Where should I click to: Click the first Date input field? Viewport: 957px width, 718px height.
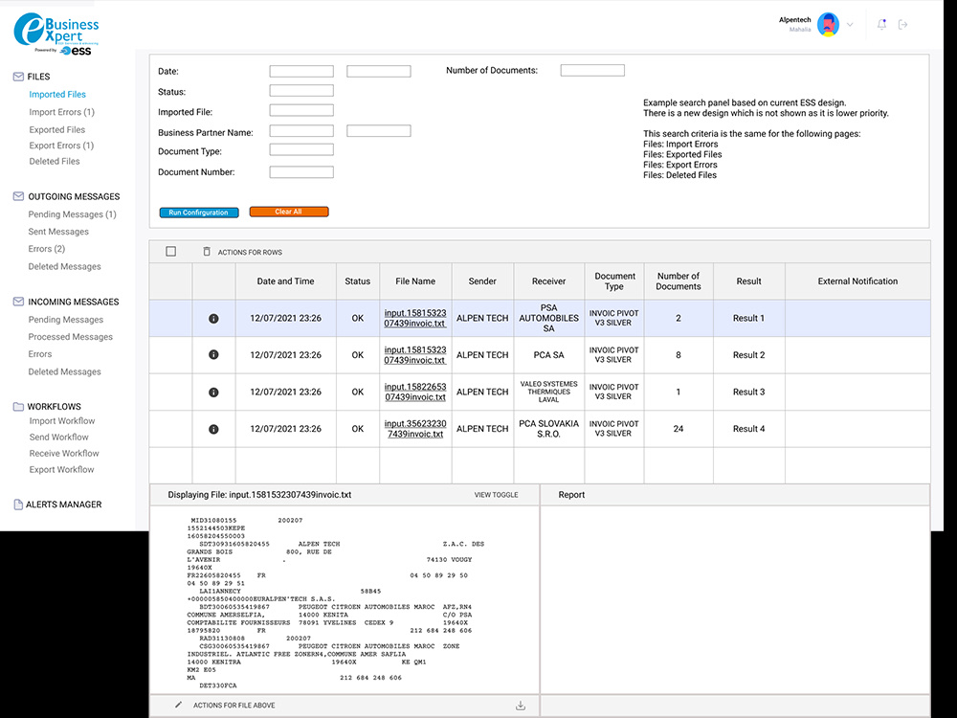(x=301, y=71)
